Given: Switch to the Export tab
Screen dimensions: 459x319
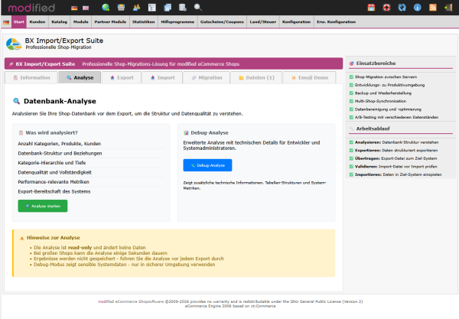Looking at the screenshot, I should tap(121, 77).
